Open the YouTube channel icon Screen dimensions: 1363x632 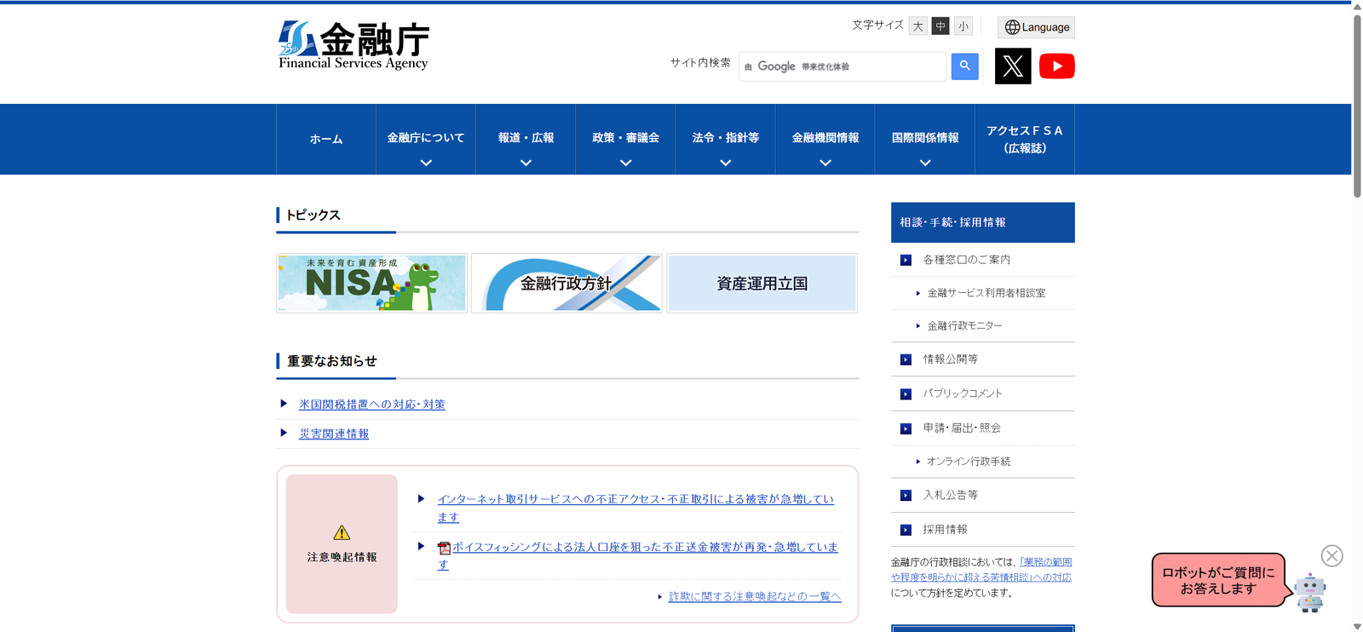[1056, 66]
